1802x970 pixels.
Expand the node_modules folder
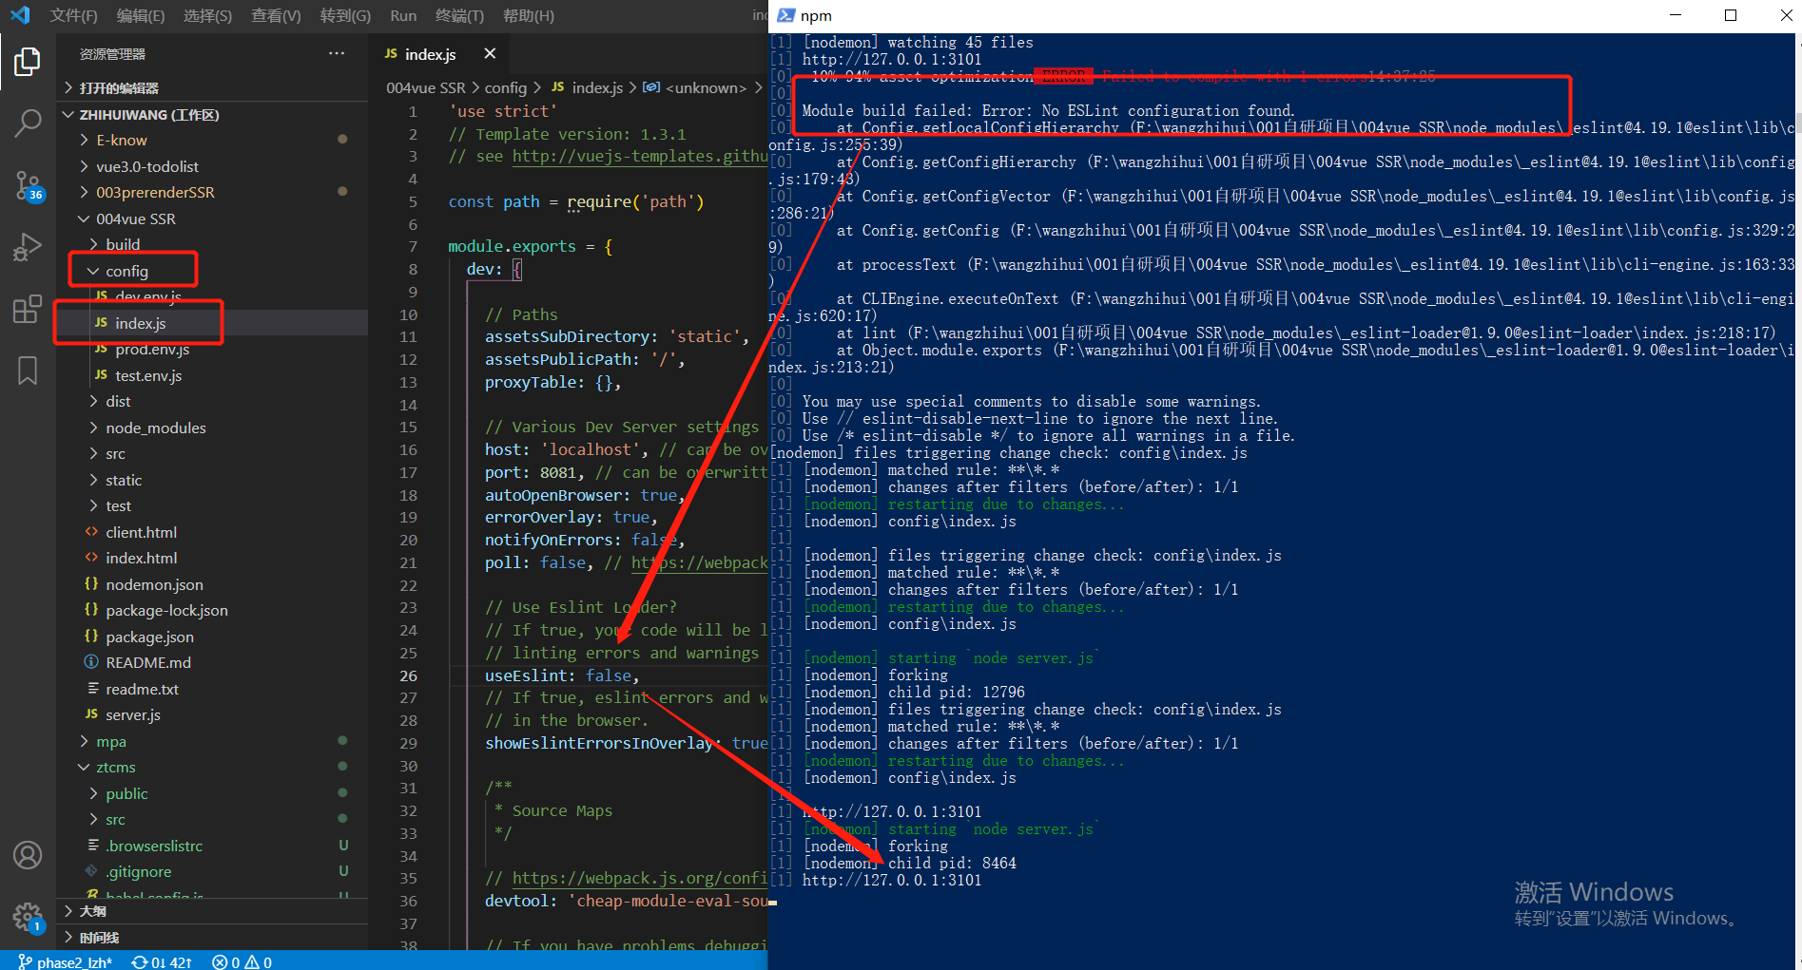coord(155,428)
